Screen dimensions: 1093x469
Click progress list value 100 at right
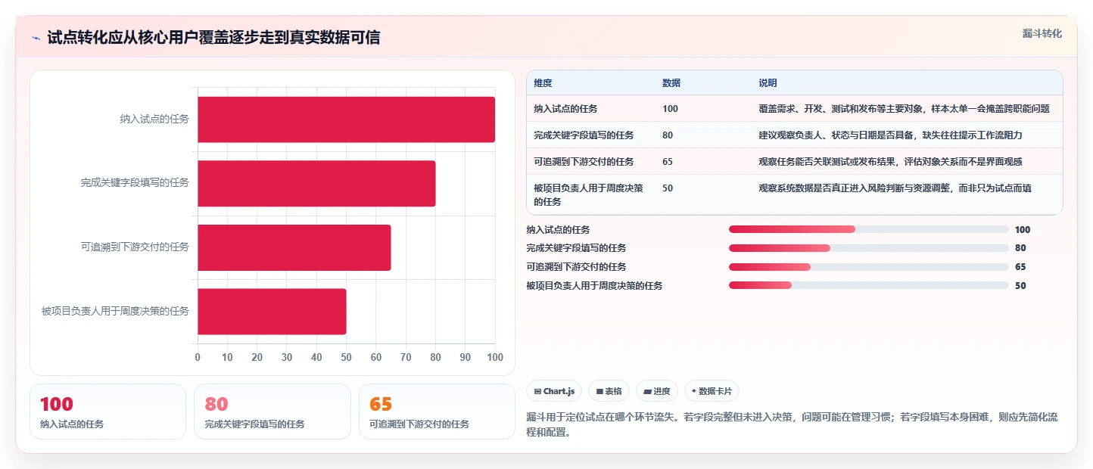click(x=1023, y=230)
